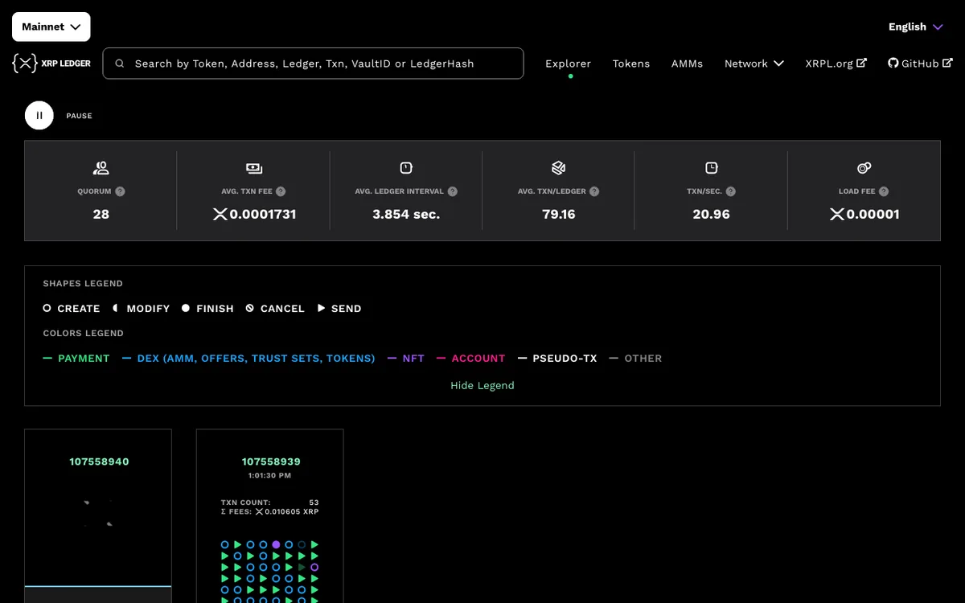Click the Payment color legend entry
Viewport: 965px width, 603px height.
click(76, 359)
